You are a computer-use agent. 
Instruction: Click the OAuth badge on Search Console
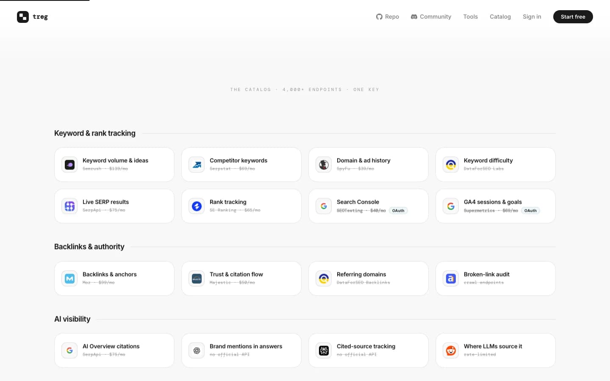click(x=398, y=210)
